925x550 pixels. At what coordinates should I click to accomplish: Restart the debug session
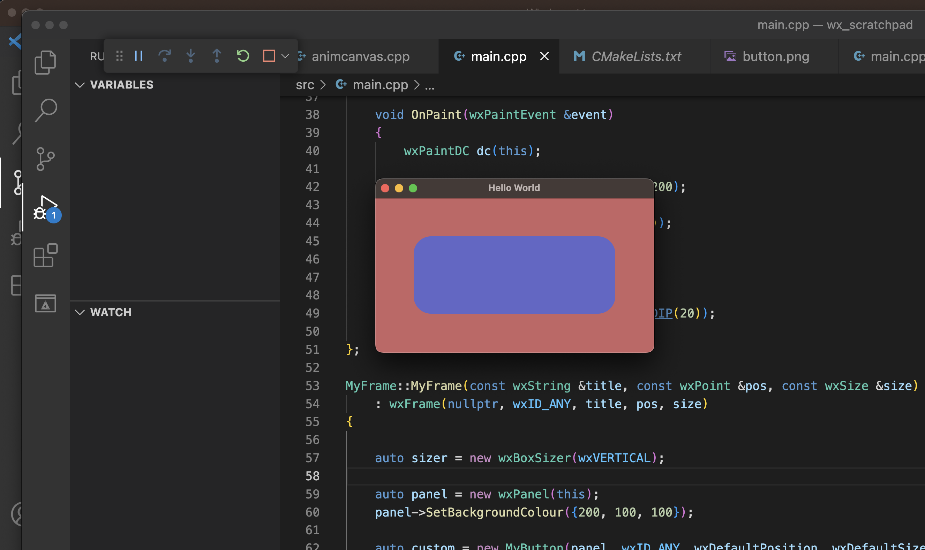[242, 56]
